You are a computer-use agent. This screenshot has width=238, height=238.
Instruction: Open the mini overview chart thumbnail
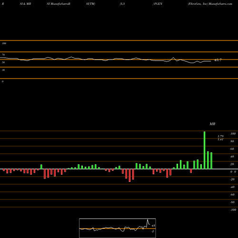(118, 228)
